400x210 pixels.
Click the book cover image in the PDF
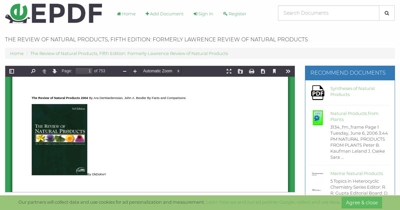(x=59, y=140)
